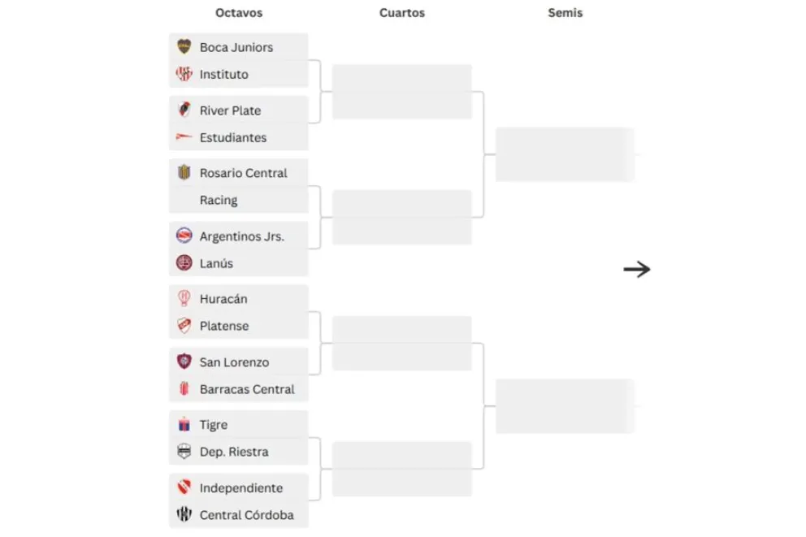Choose Platense team row
This screenshot has height=537, width=806.
[239, 326]
